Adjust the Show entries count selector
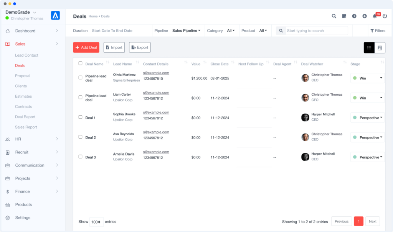This screenshot has height=232, width=393. click(96, 221)
